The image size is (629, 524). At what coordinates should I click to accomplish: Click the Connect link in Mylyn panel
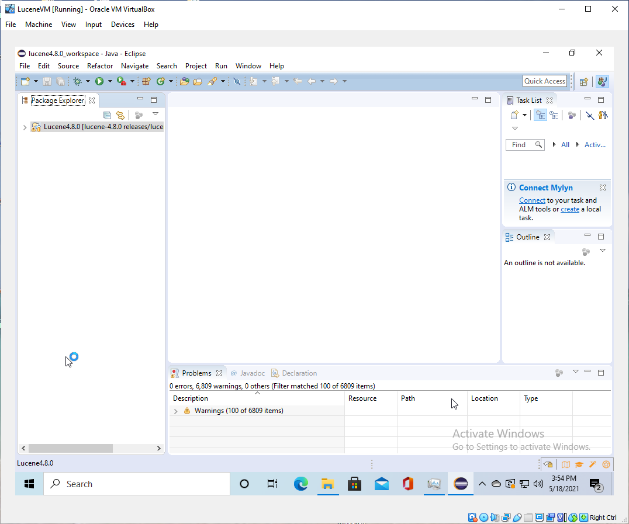[532, 200]
